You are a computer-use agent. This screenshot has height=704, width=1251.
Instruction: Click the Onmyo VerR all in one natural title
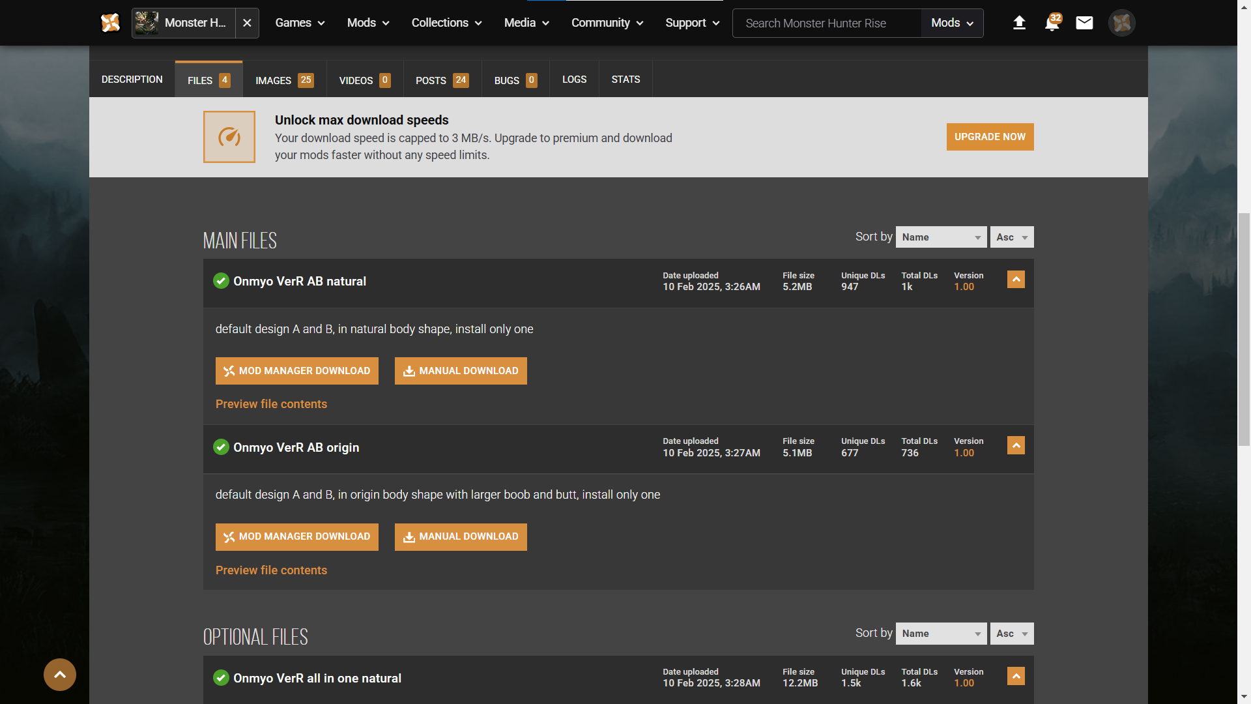317,679
